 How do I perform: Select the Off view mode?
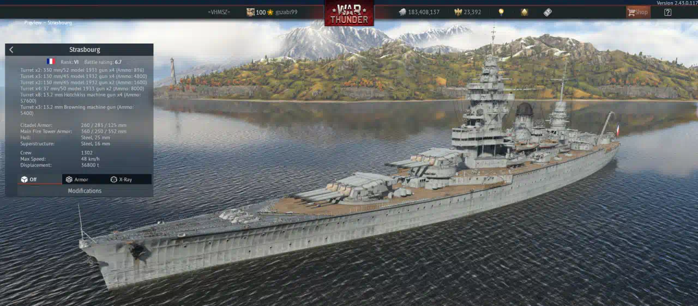34,179
